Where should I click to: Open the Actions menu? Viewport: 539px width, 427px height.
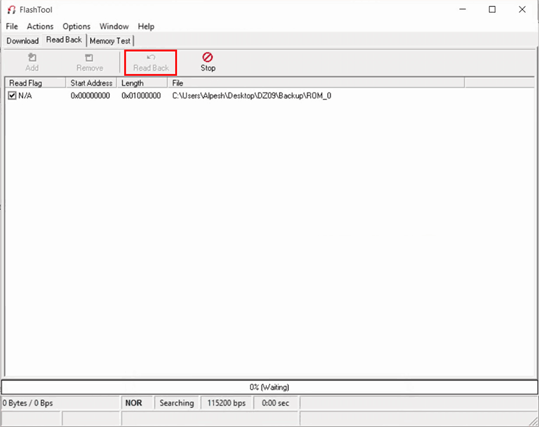click(40, 27)
